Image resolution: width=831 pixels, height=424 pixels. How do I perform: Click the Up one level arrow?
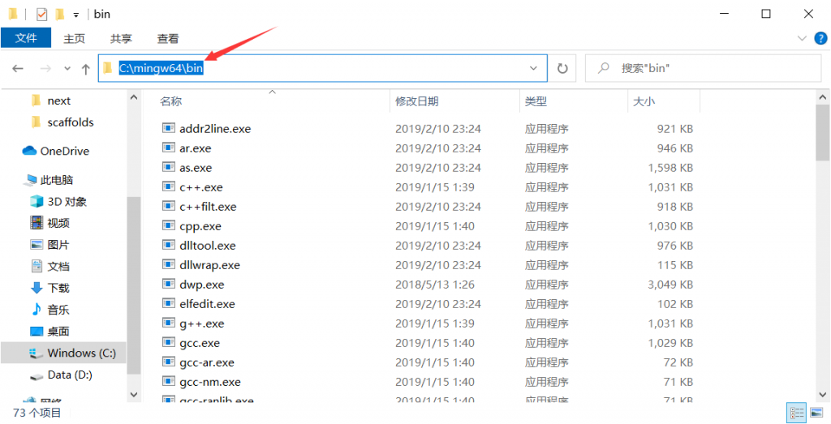pos(85,69)
